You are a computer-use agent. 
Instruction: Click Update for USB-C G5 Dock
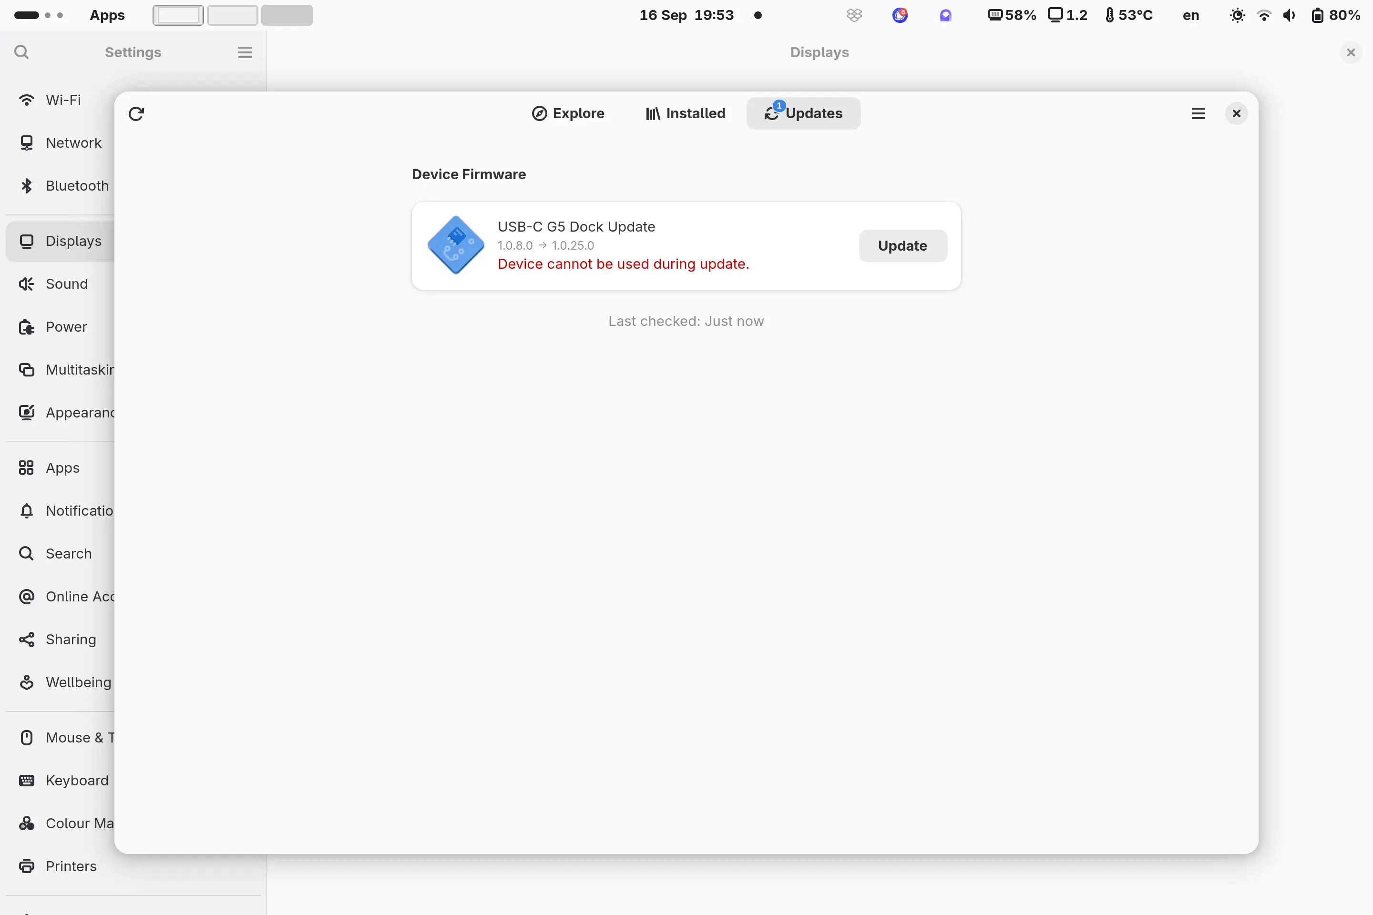902,246
